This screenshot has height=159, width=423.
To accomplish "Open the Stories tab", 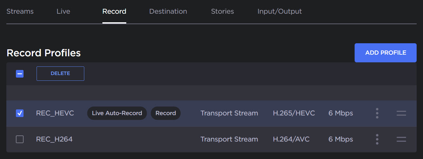I will pyautogui.click(x=222, y=11).
